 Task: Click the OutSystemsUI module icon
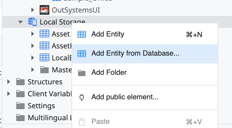(x=44, y=10)
